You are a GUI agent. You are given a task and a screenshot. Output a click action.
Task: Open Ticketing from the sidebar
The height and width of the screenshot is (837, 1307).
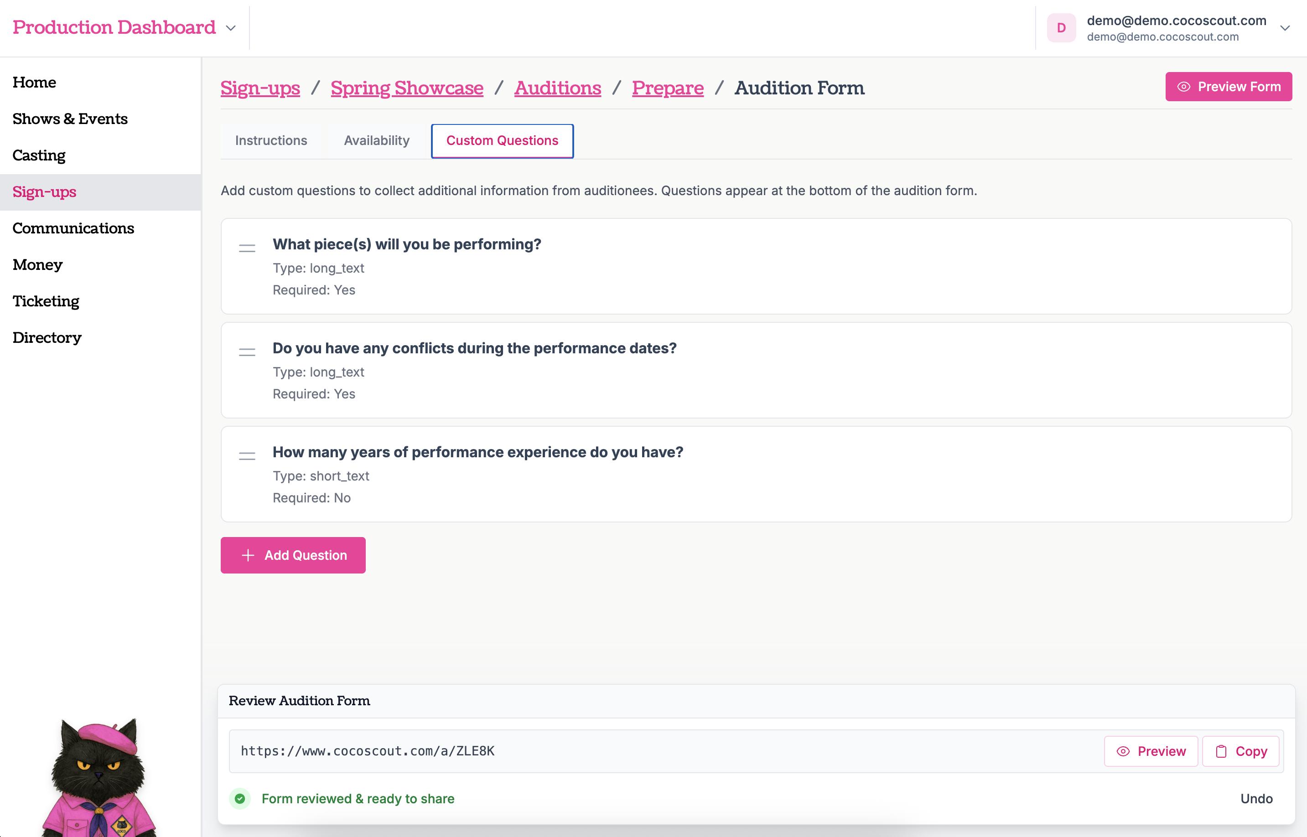[46, 300]
